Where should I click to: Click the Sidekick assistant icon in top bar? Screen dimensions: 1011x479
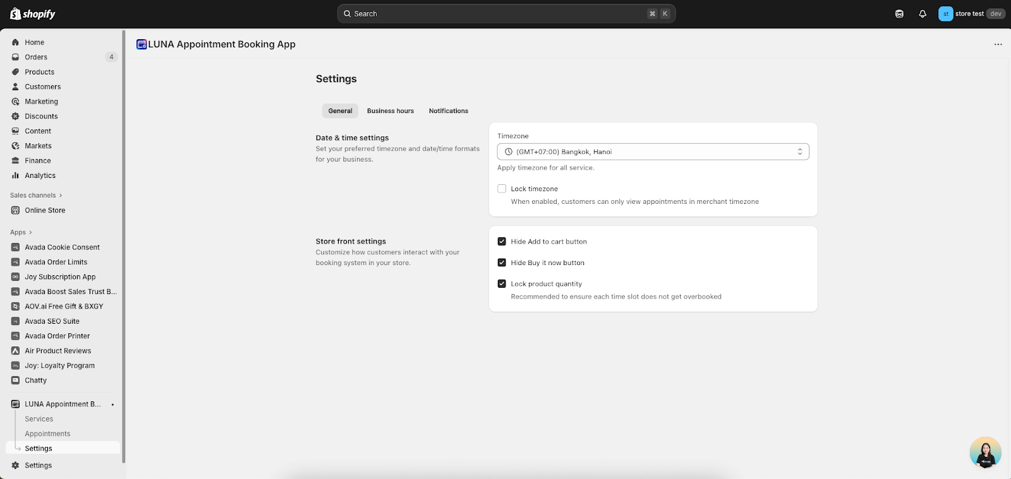click(899, 14)
